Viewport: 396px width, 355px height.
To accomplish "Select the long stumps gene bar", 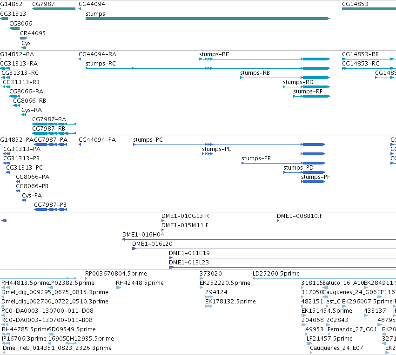I will pos(208,19).
